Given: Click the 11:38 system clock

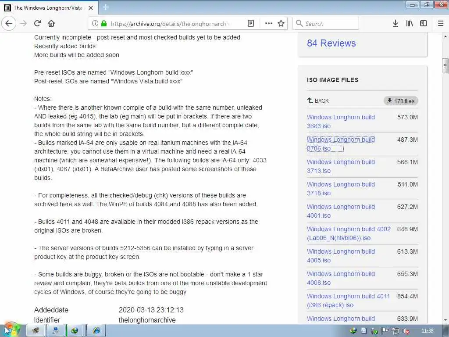Looking at the screenshot, I should point(427,331).
